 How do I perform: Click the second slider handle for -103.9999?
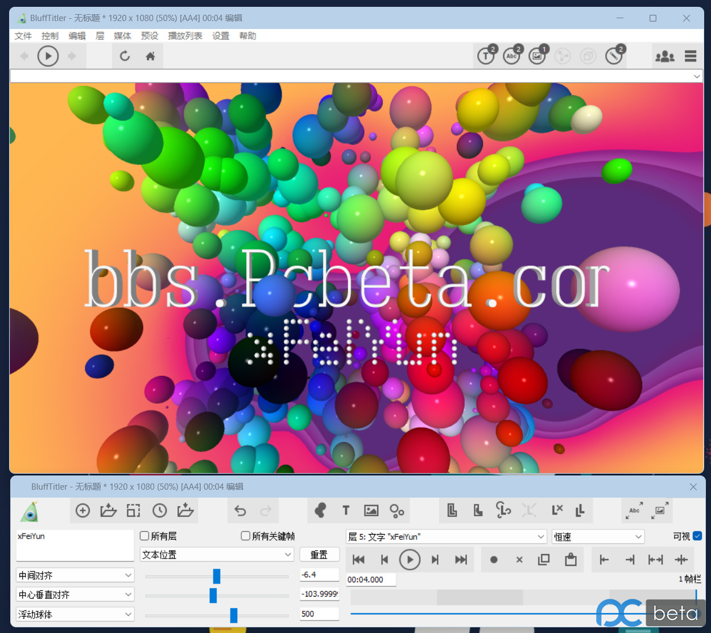[213, 595]
